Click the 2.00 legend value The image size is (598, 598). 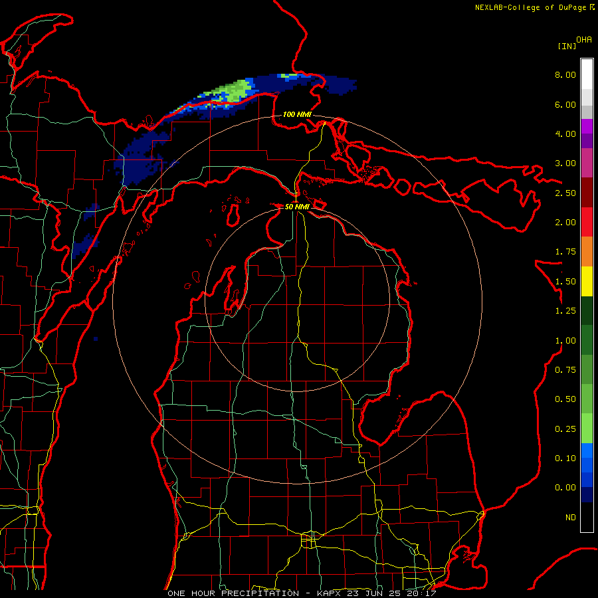[565, 223]
